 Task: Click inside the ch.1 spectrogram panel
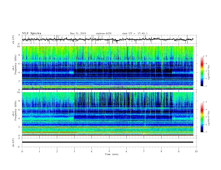pos(108,68)
